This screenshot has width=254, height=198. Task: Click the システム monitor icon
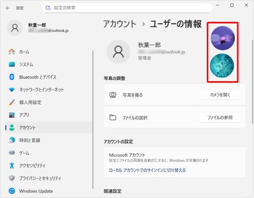[x=12, y=64]
